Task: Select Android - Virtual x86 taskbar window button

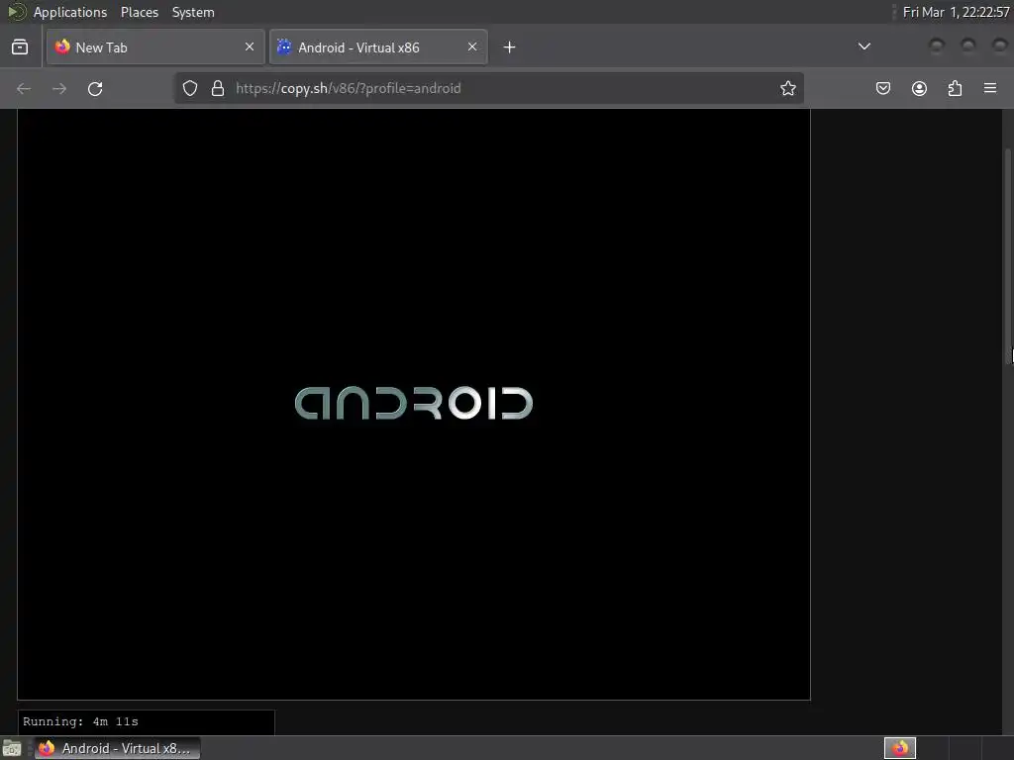Action: (x=117, y=748)
